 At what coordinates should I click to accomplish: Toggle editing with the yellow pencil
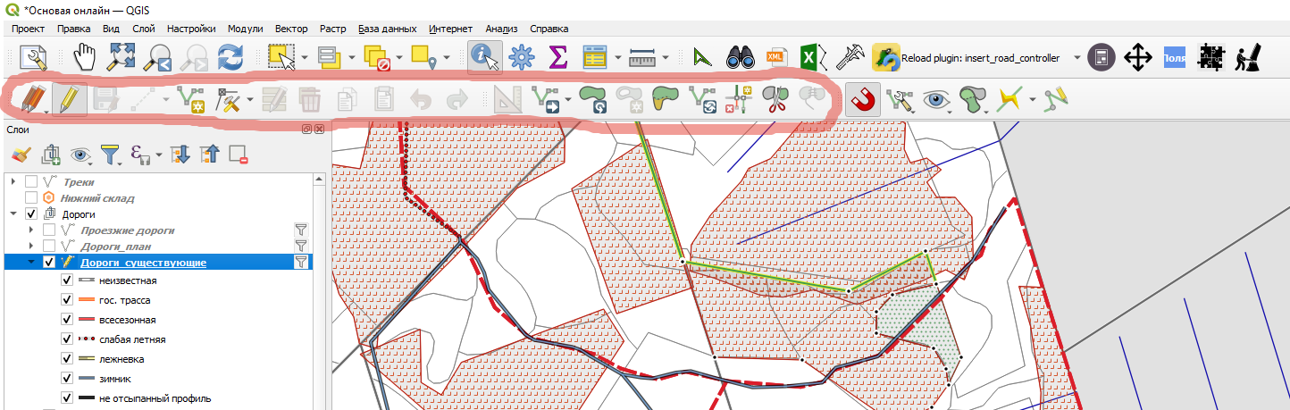[x=68, y=98]
